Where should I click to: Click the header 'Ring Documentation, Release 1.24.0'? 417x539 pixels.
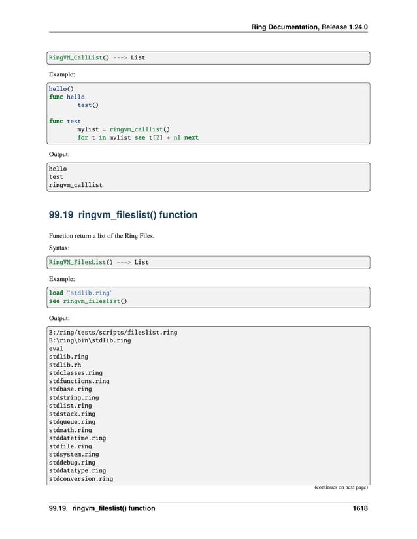309,27
